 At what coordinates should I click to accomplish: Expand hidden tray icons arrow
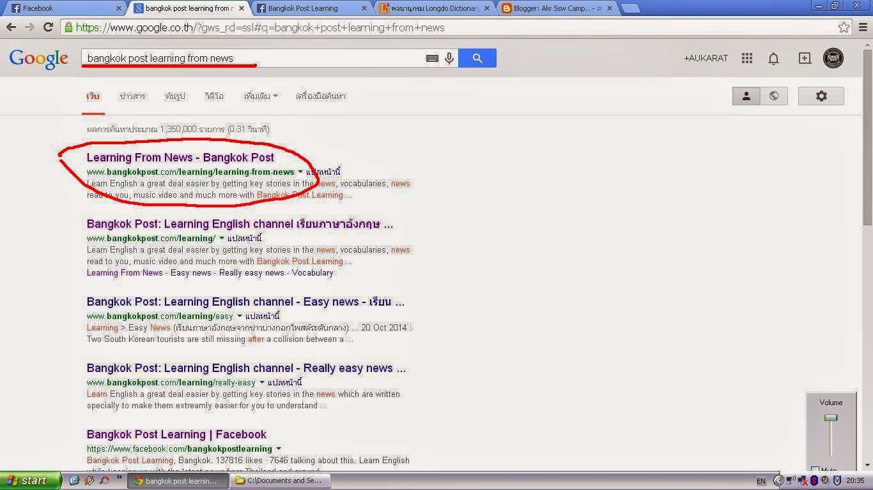(778, 481)
